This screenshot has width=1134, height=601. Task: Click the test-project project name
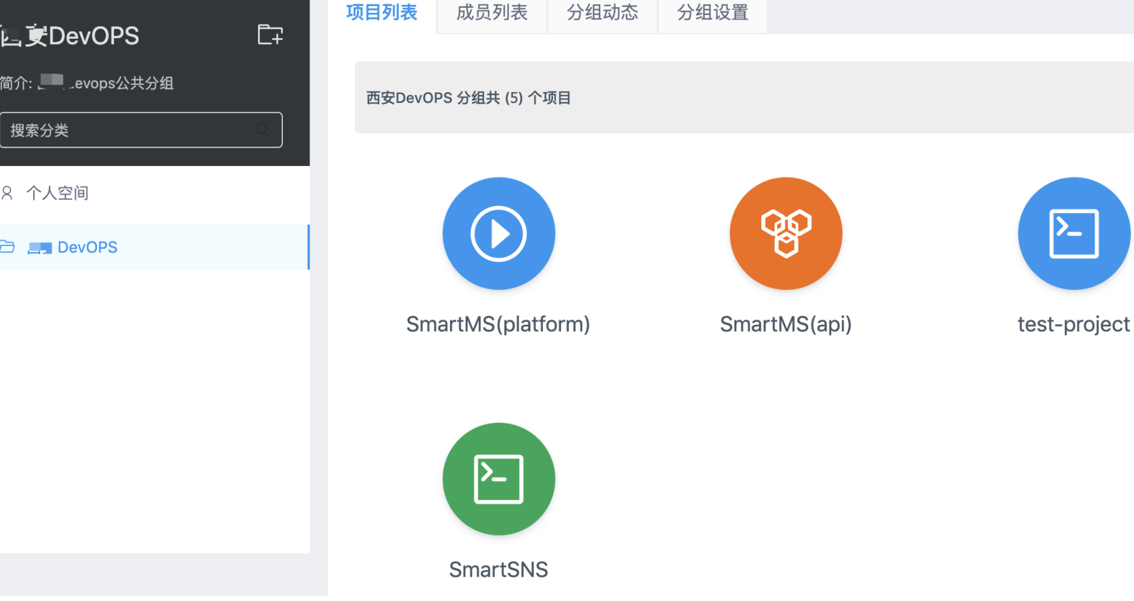pos(1073,324)
